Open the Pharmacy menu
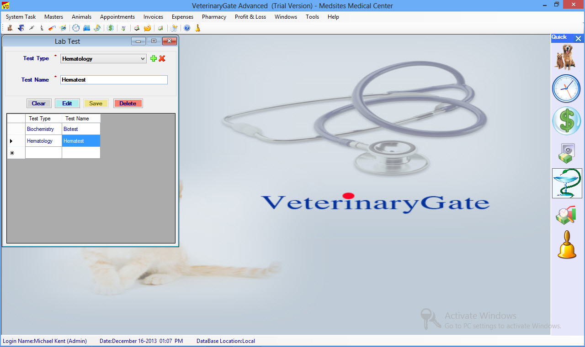Screen dimensions: 585x347 coord(214,17)
